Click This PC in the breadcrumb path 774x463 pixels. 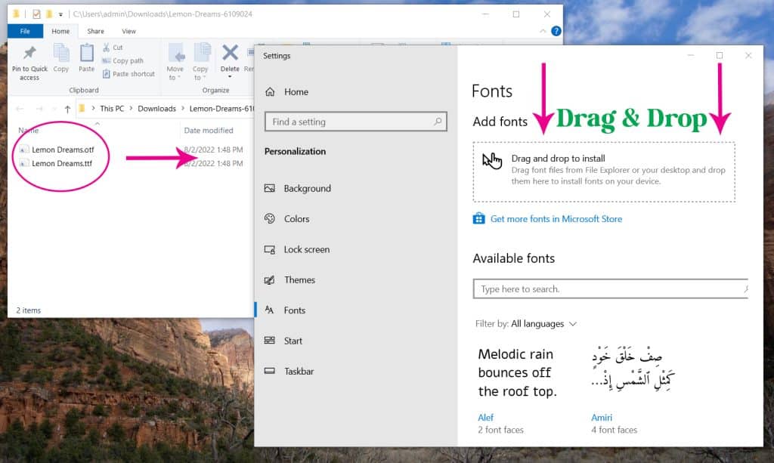(112, 109)
